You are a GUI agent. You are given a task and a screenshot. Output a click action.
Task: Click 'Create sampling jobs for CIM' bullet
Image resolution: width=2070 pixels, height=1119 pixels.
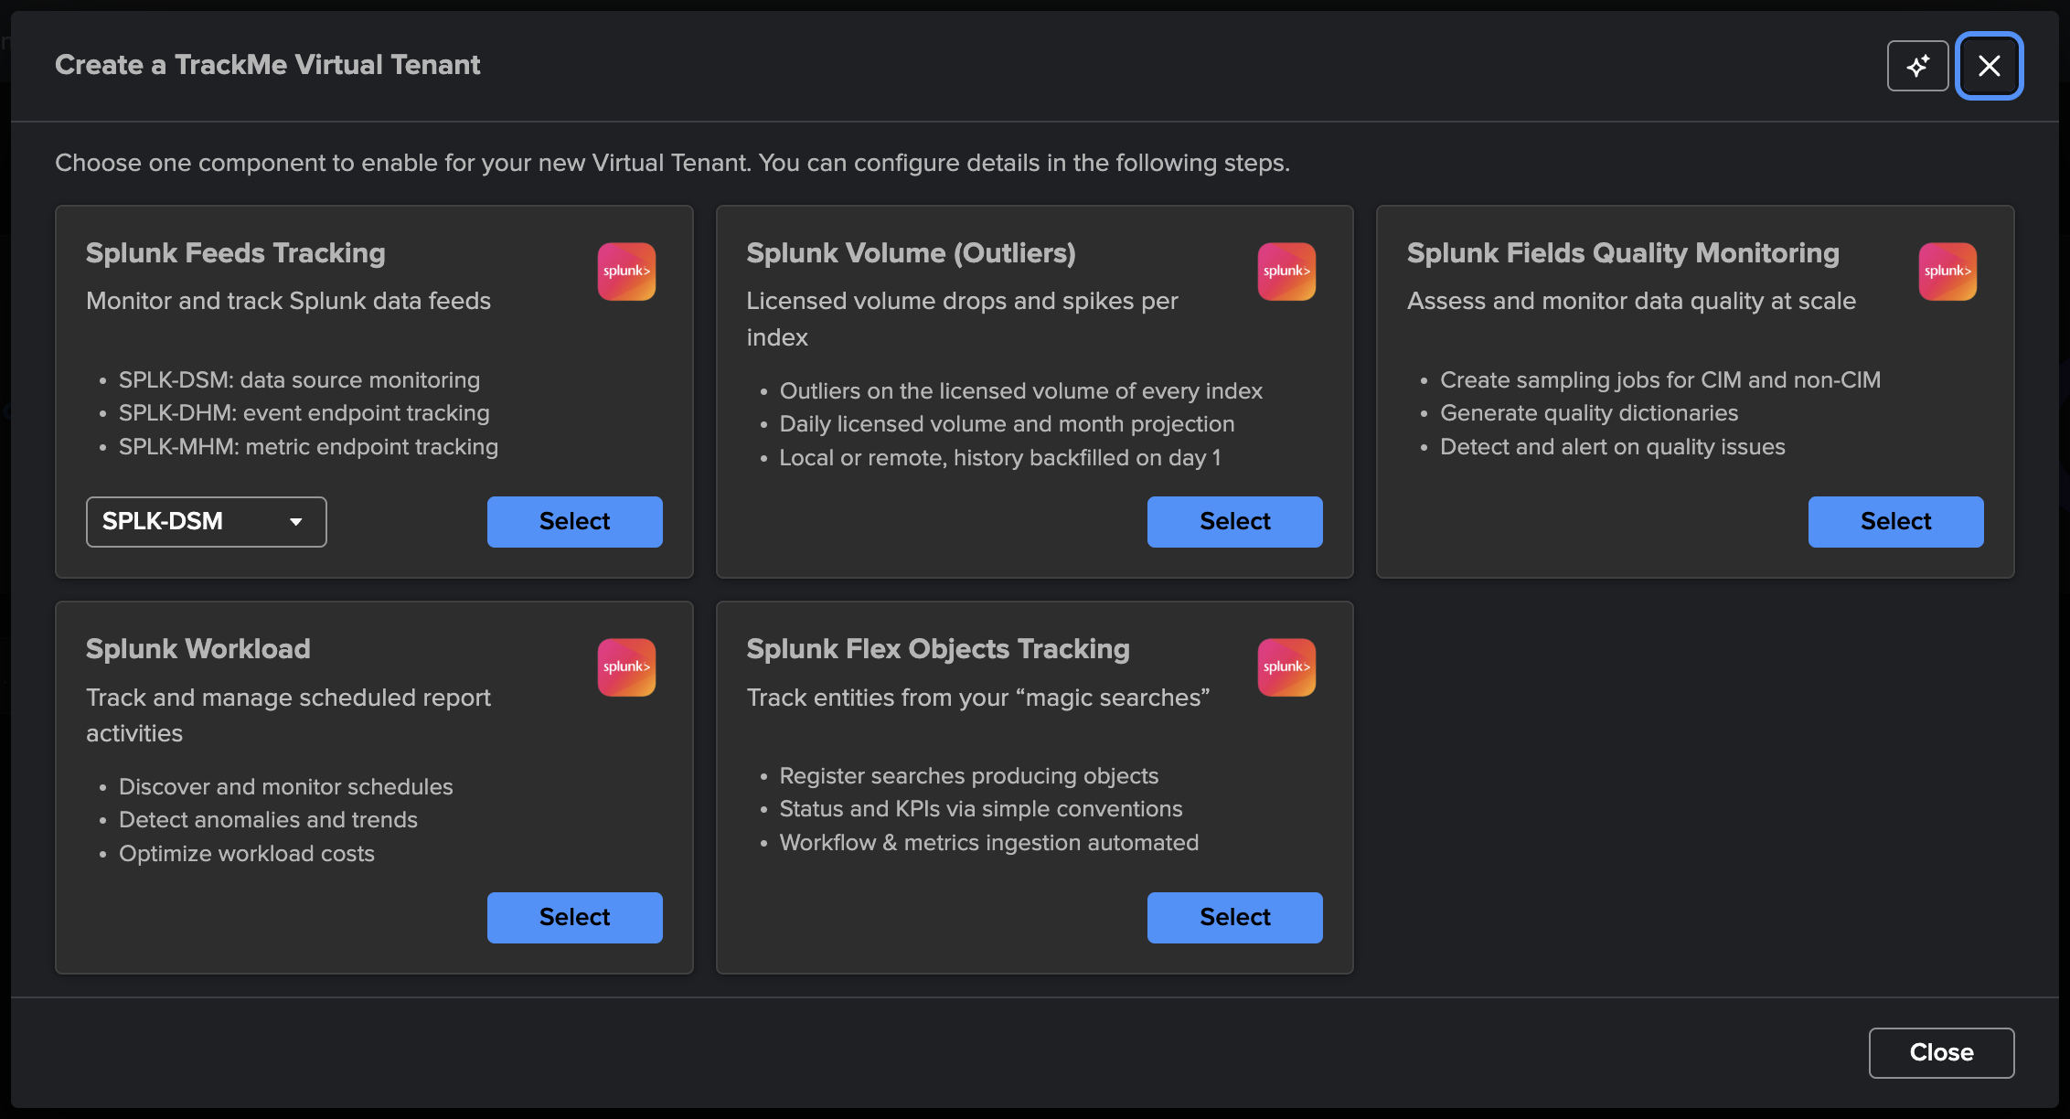tap(1660, 380)
